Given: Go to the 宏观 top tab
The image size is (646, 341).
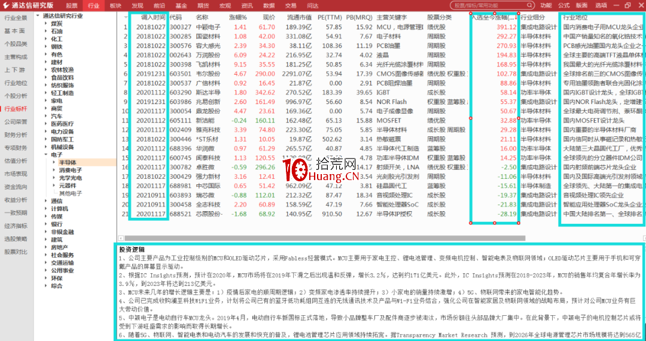Looking at the screenshot, I should (x=225, y=5).
